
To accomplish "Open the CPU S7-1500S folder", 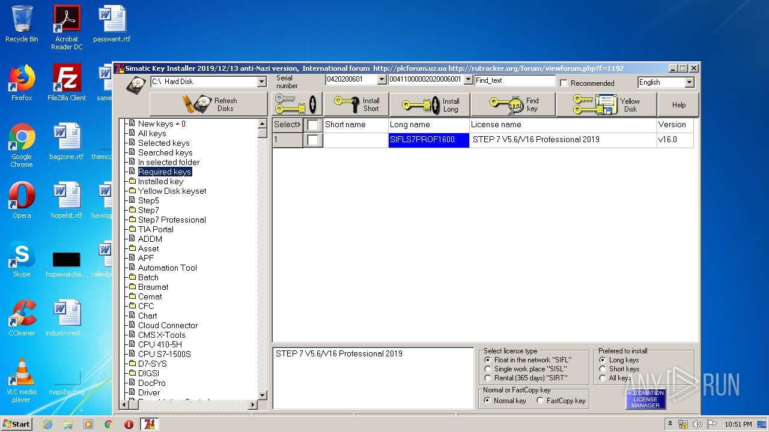I will point(164,354).
